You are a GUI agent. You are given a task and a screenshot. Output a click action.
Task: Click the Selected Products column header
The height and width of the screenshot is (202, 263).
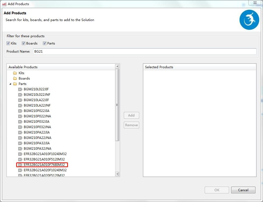(x=200, y=67)
